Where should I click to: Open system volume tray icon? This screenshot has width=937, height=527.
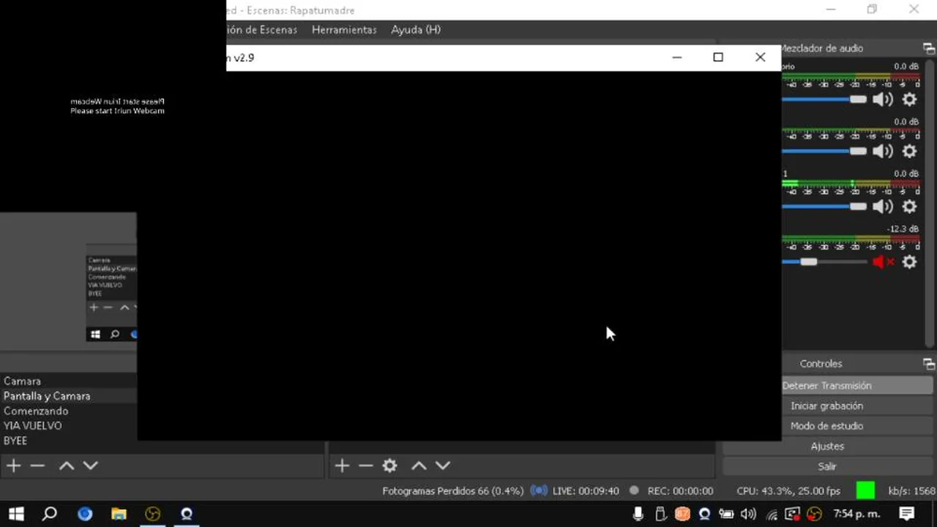pos(748,514)
